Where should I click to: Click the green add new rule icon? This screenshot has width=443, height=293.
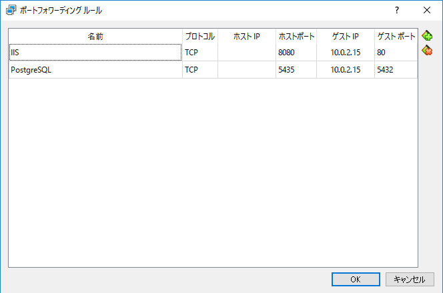(427, 36)
